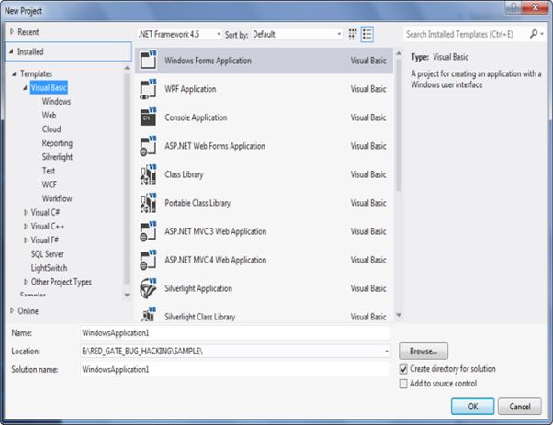
Task: Click the Portable Class Library icon
Action: click(x=148, y=203)
